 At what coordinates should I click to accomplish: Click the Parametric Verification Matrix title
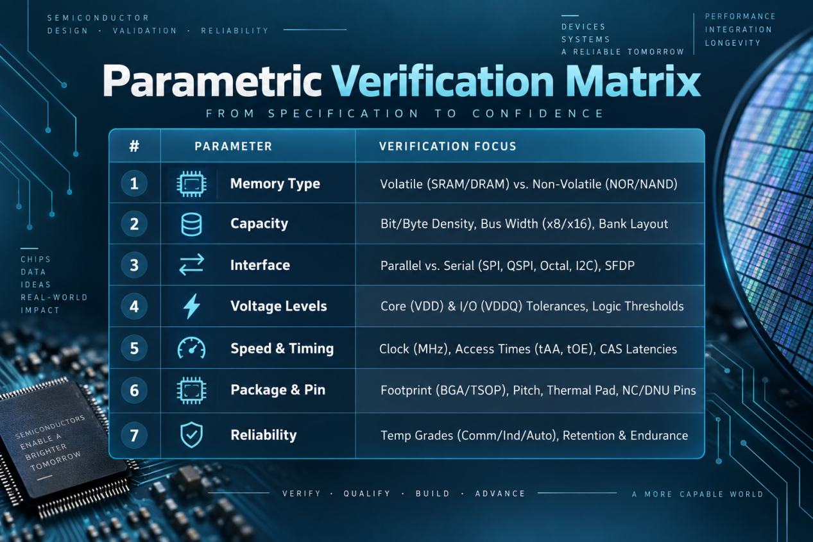(402, 81)
